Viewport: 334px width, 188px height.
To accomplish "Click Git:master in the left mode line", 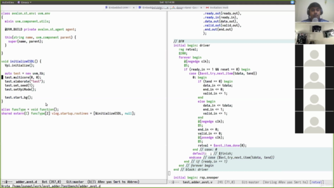I will [x=75, y=182].
